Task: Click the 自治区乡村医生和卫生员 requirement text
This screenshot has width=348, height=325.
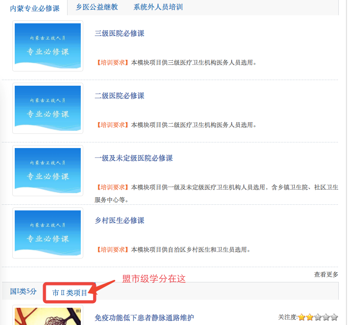Action: (x=173, y=249)
